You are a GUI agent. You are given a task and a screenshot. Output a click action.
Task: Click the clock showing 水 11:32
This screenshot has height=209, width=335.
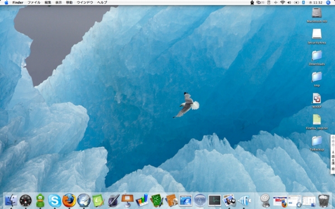click(x=315, y=3)
